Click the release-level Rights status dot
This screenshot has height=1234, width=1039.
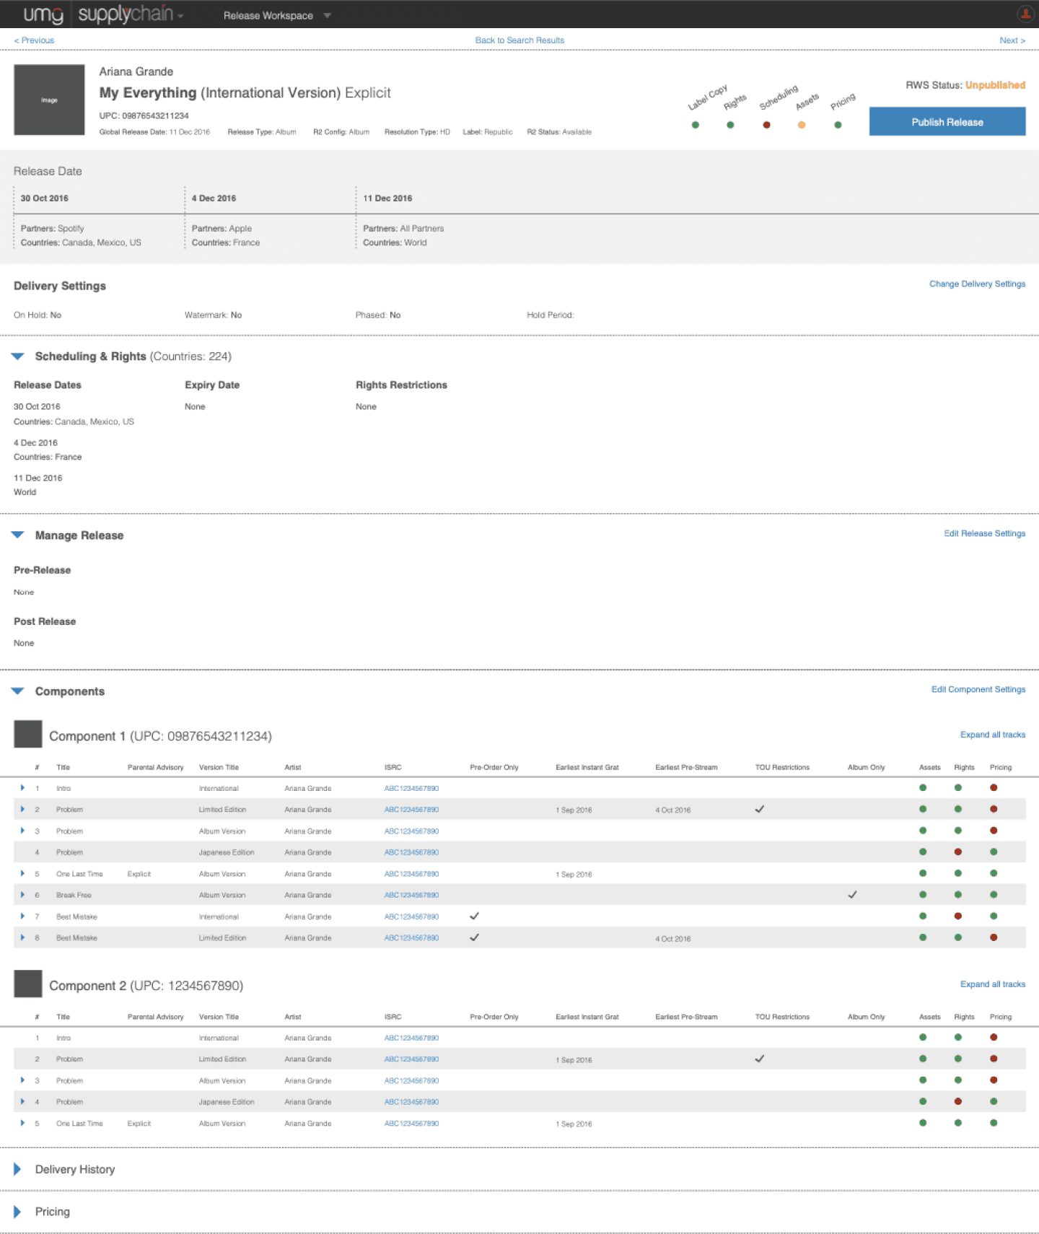point(730,125)
